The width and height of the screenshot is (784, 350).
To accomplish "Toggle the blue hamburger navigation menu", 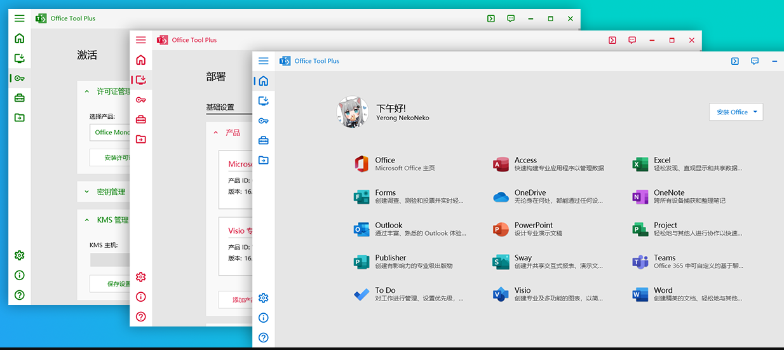I will [x=264, y=61].
